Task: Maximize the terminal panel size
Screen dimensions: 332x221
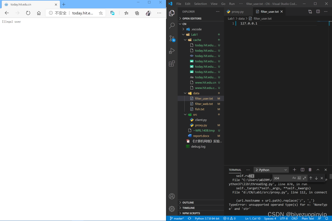Action: (318, 170)
